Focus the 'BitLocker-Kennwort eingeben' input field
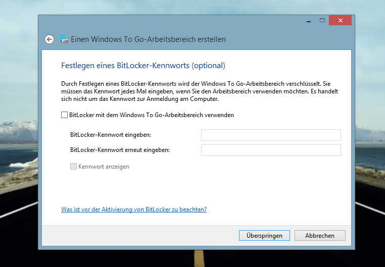 point(271,135)
